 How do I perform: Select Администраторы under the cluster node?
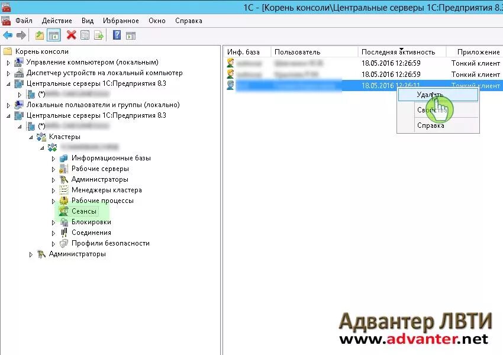click(100, 179)
